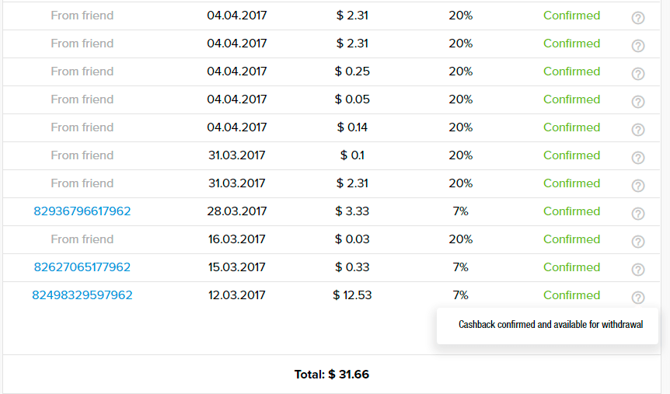Click From friend label dated 16.03.2017
The width and height of the screenshot is (670, 394).
pos(82,239)
